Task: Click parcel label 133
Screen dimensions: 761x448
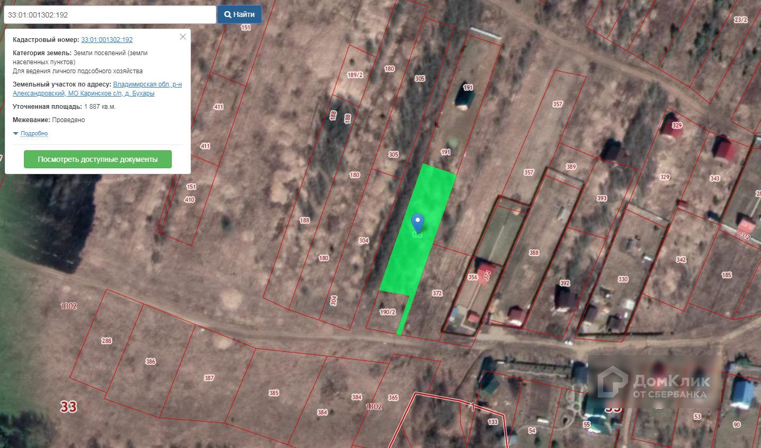Action: (493, 422)
